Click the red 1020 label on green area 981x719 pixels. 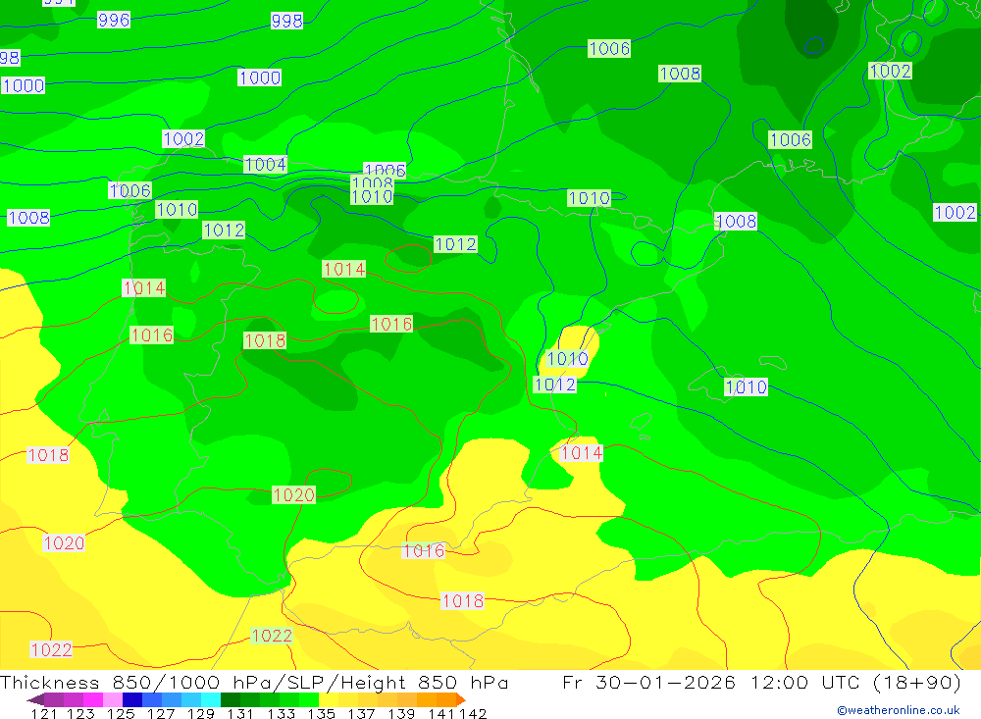293,495
